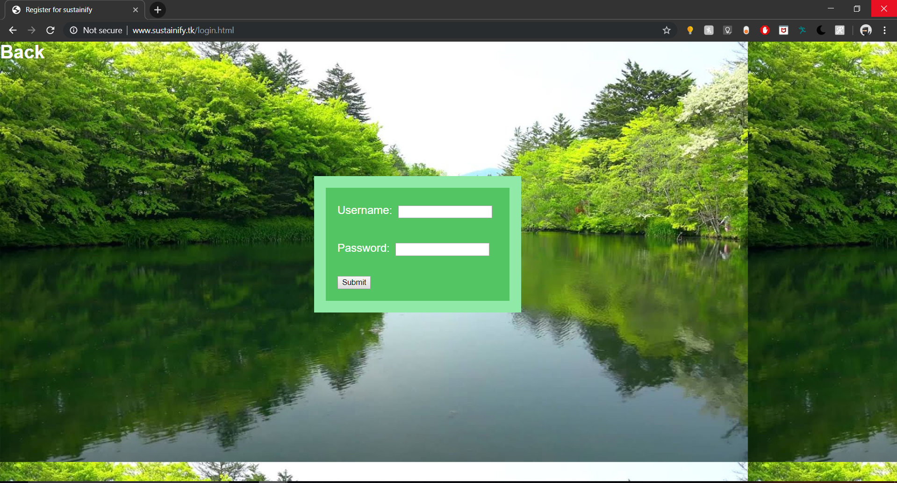Image resolution: width=897 pixels, height=483 pixels.
Task: Focus the Password text field
Action: 442,249
